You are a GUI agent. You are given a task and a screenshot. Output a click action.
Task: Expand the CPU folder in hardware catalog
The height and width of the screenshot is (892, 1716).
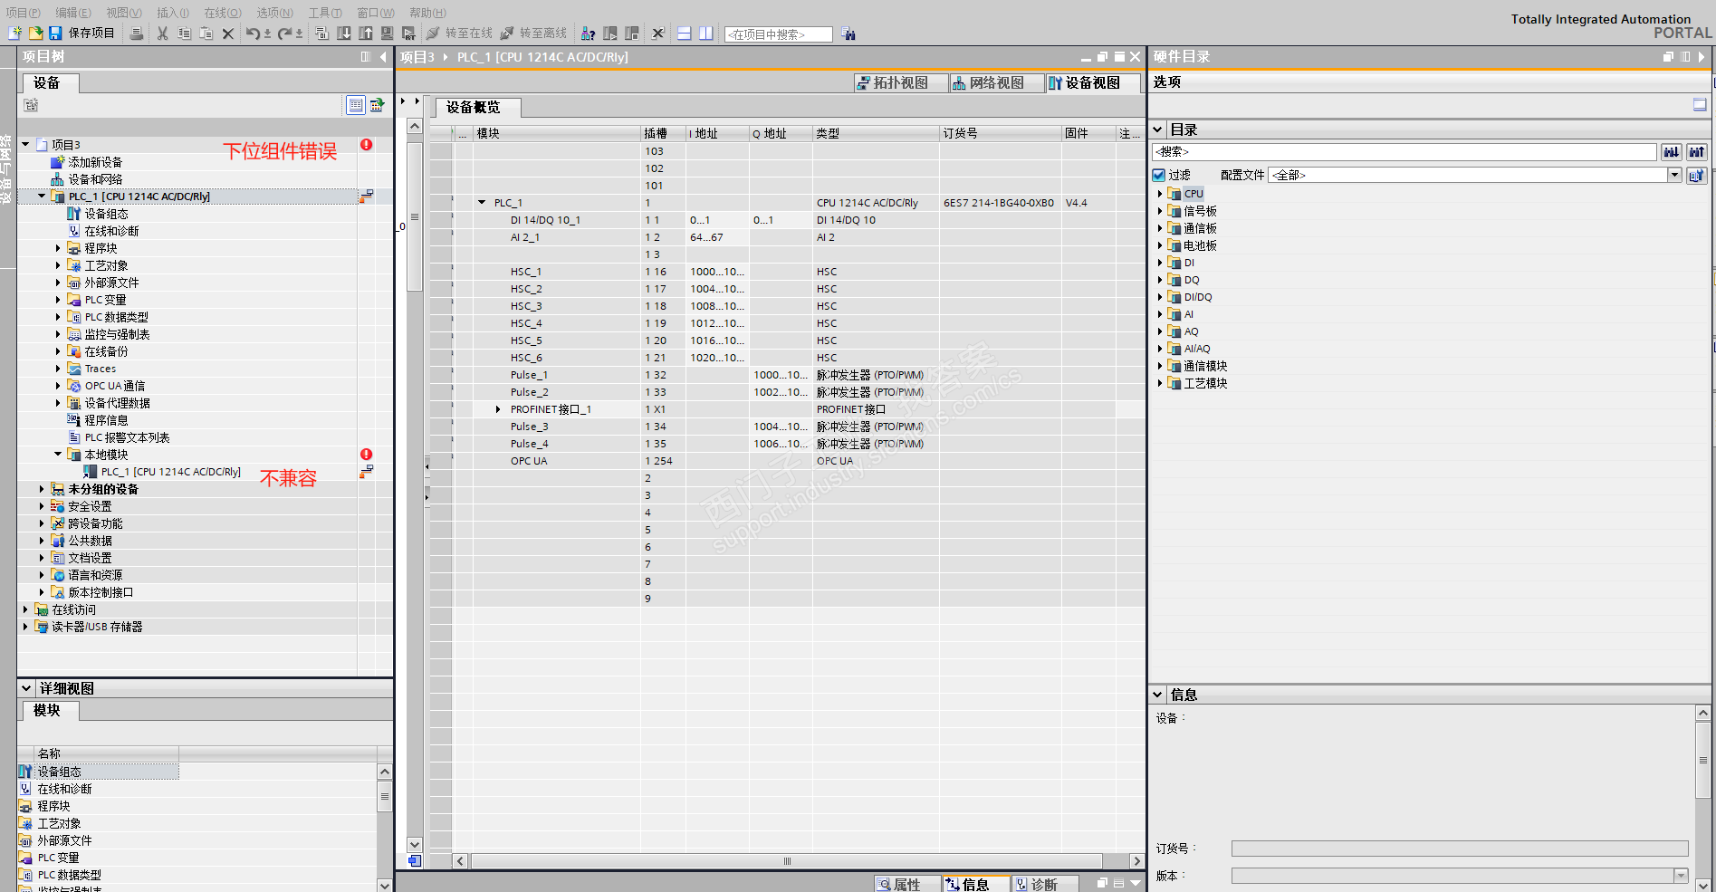[x=1160, y=194]
